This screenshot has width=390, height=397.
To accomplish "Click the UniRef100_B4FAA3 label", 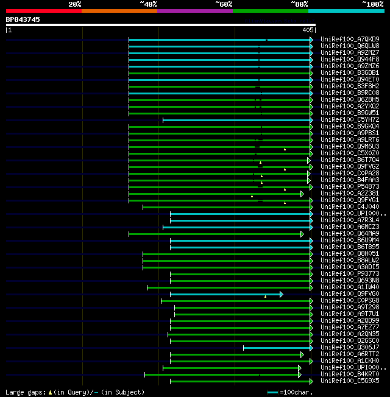I will coord(350,180).
